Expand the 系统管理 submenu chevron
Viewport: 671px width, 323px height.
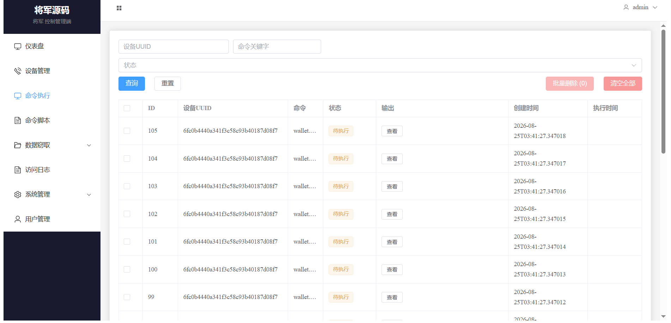pos(89,195)
